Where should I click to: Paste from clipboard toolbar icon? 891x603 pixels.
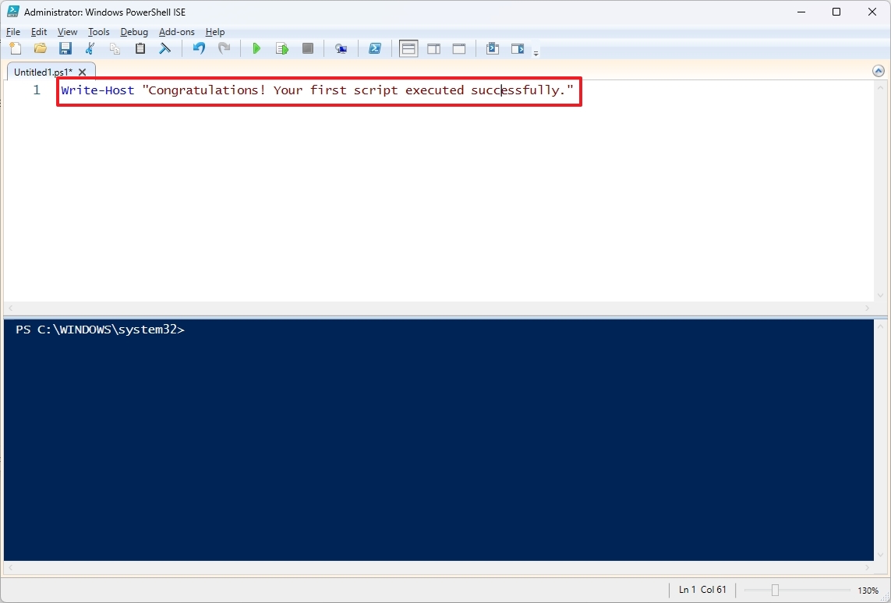tap(140, 49)
